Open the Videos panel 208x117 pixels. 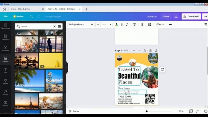[6, 104]
